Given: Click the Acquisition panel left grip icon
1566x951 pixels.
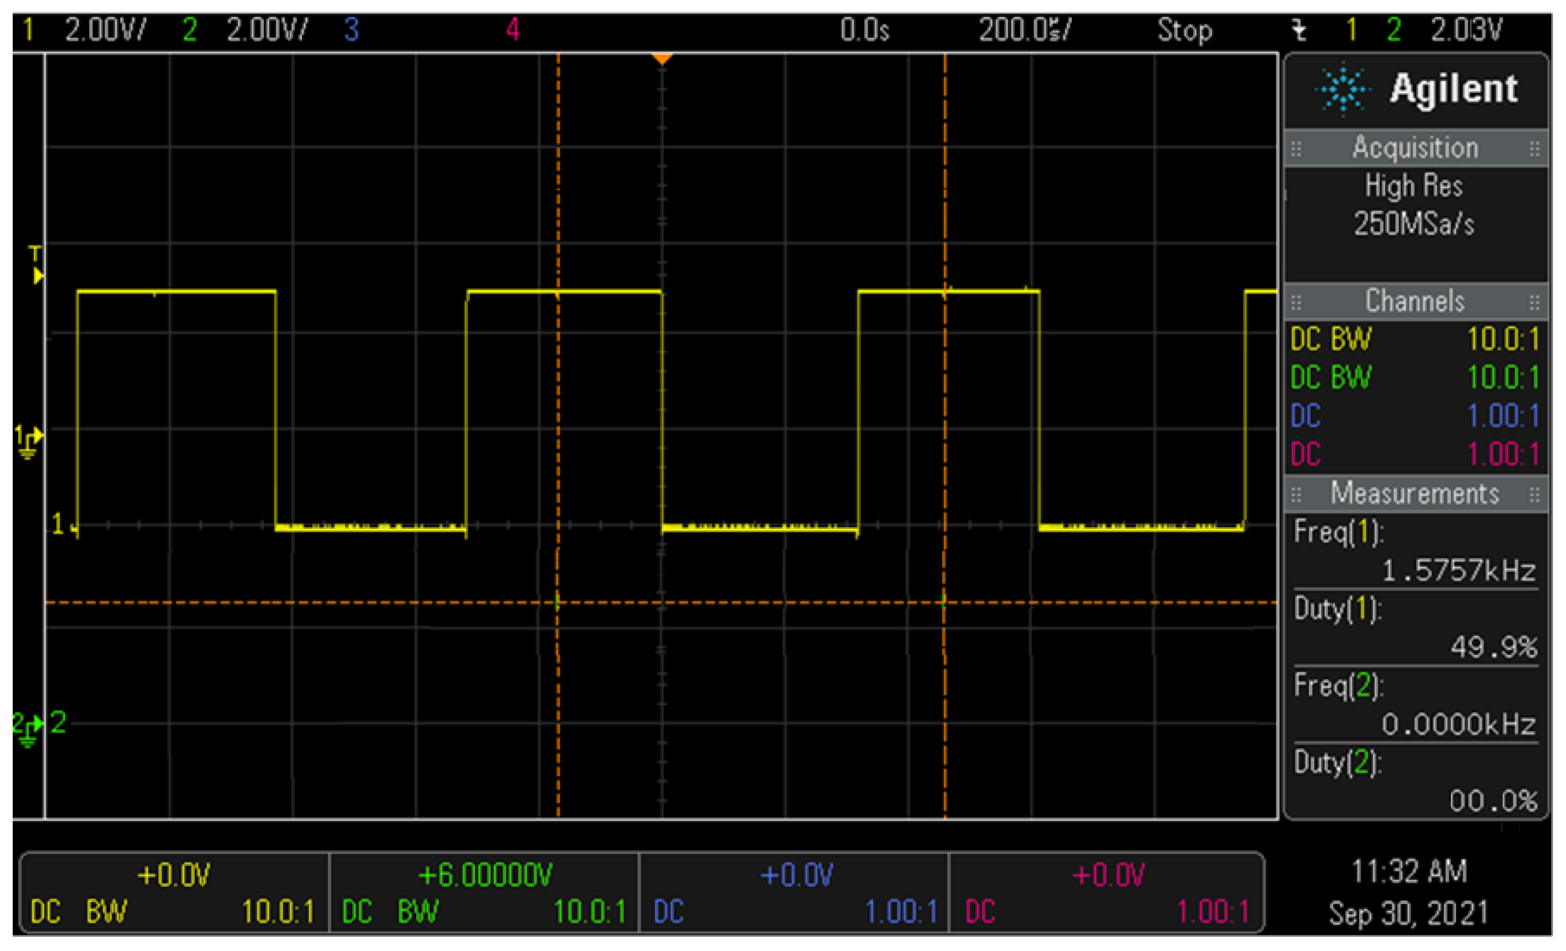Looking at the screenshot, I should pyautogui.click(x=1296, y=149).
